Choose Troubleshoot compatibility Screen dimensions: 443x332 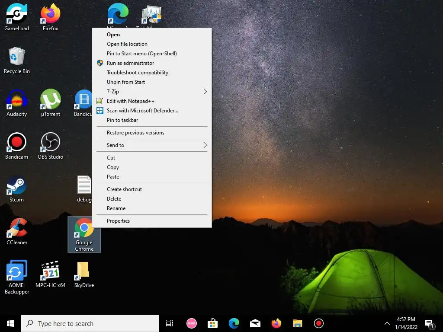152,73
